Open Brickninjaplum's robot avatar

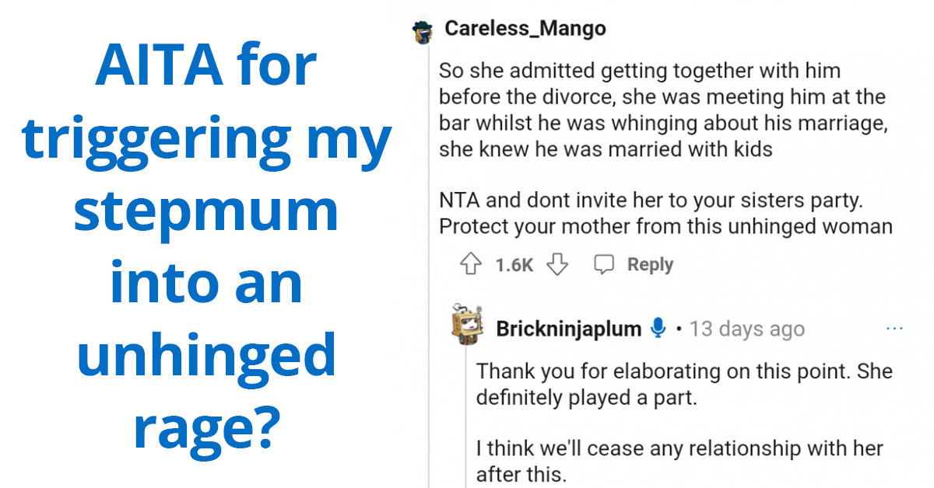tap(466, 328)
